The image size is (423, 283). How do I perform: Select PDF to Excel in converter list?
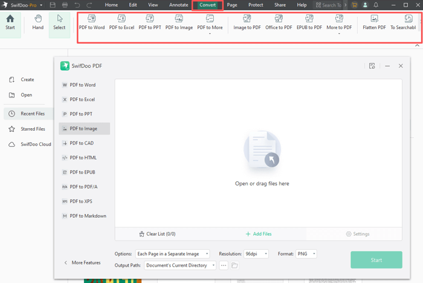pyautogui.click(x=85, y=99)
